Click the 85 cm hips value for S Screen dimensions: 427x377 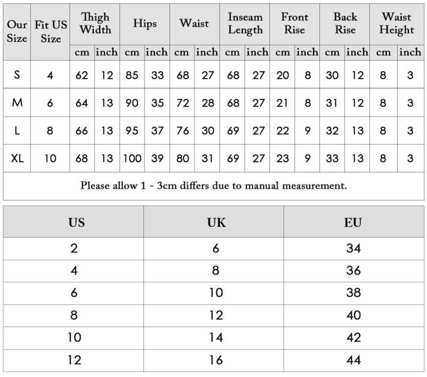click(132, 75)
